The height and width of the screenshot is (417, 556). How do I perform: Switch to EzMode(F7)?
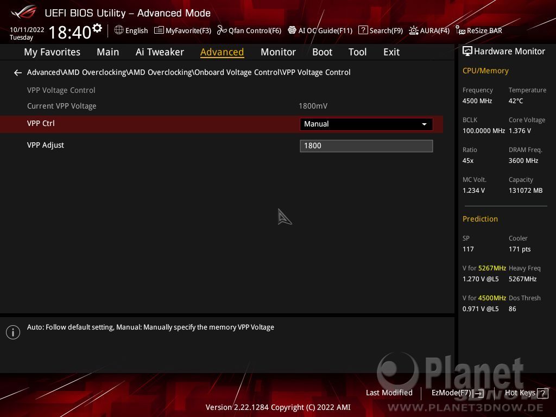(x=458, y=393)
